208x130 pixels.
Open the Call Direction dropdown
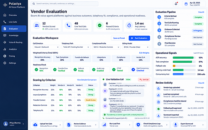coord(46,47)
